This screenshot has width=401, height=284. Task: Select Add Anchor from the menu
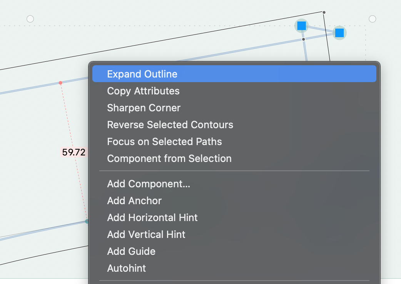(134, 201)
